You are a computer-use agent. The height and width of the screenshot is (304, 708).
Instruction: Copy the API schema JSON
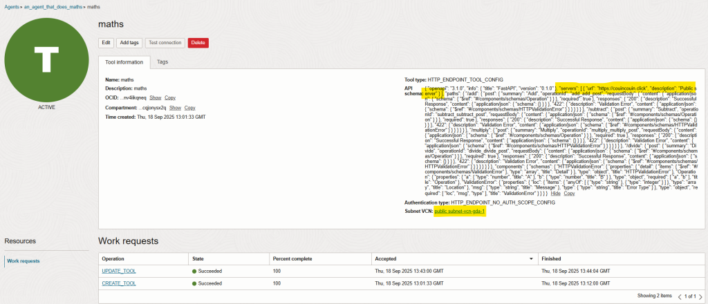pos(570,193)
